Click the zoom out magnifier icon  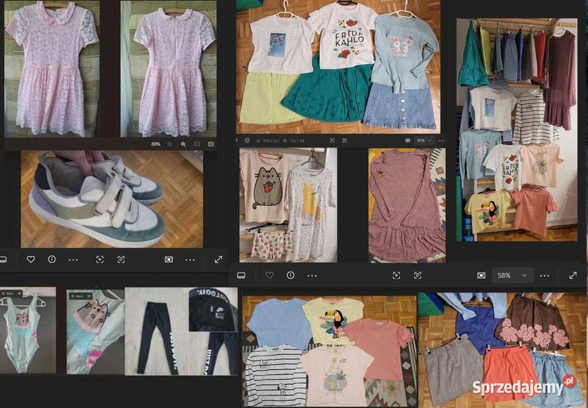click(170, 144)
